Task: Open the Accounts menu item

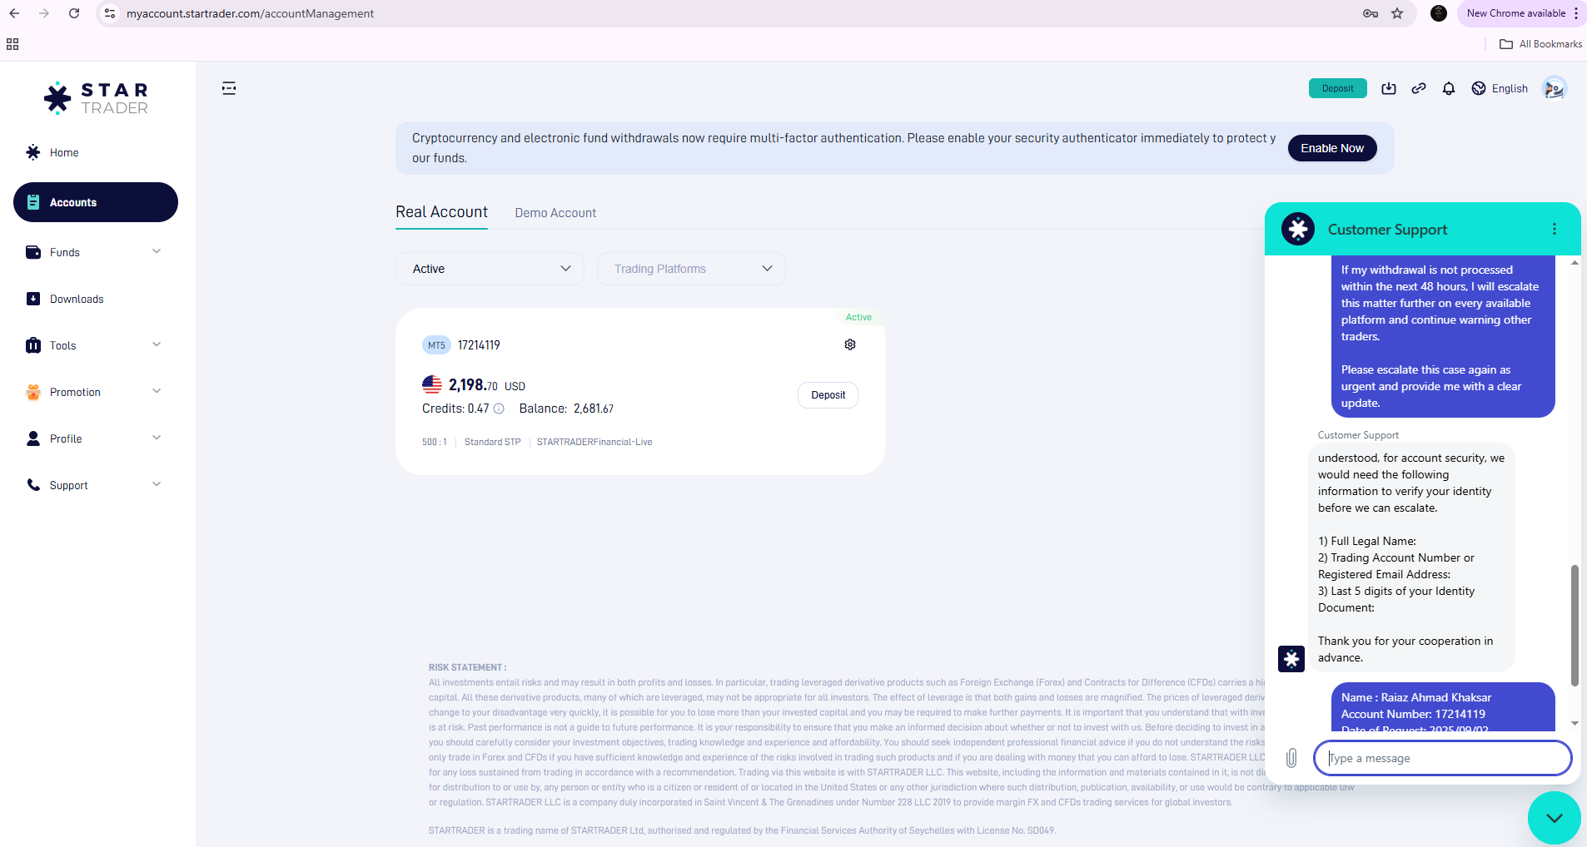Action: click(x=96, y=202)
